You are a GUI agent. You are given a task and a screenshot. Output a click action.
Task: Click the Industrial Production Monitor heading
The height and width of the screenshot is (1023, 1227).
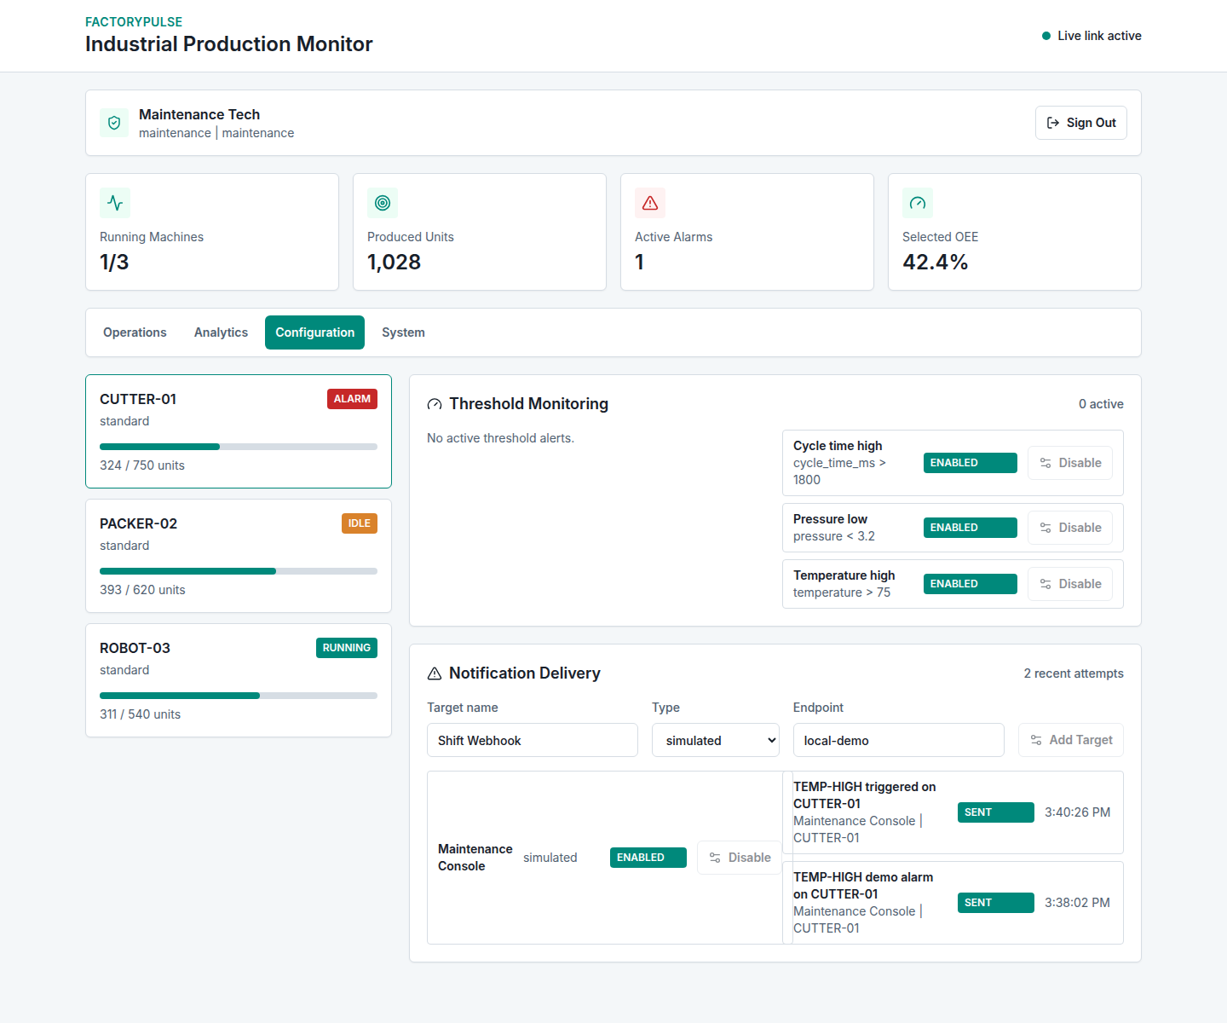point(229,44)
